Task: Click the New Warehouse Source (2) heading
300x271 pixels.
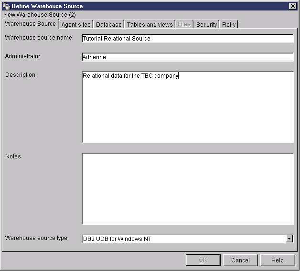Action: 40,15
